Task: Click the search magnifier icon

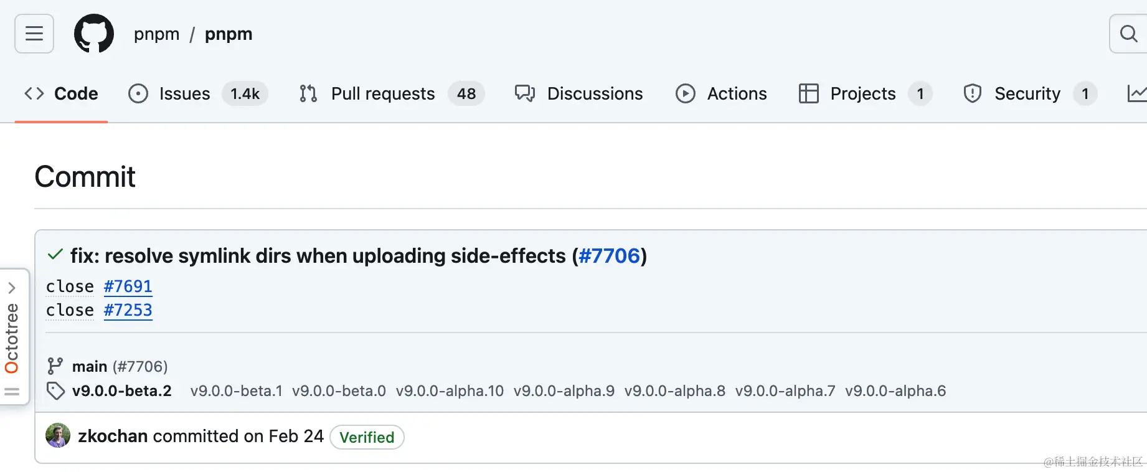Action: (x=1128, y=34)
